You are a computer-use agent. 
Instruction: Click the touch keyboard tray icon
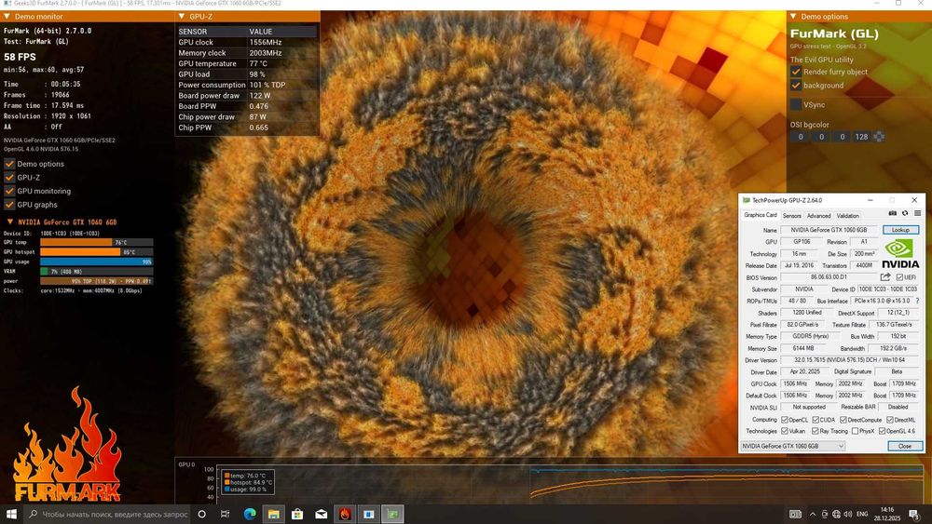(x=795, y=514)
